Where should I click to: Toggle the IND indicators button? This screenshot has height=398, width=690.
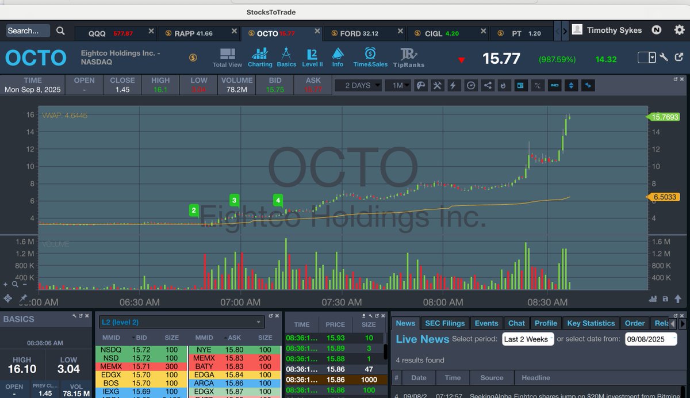(x=554, y=85)
